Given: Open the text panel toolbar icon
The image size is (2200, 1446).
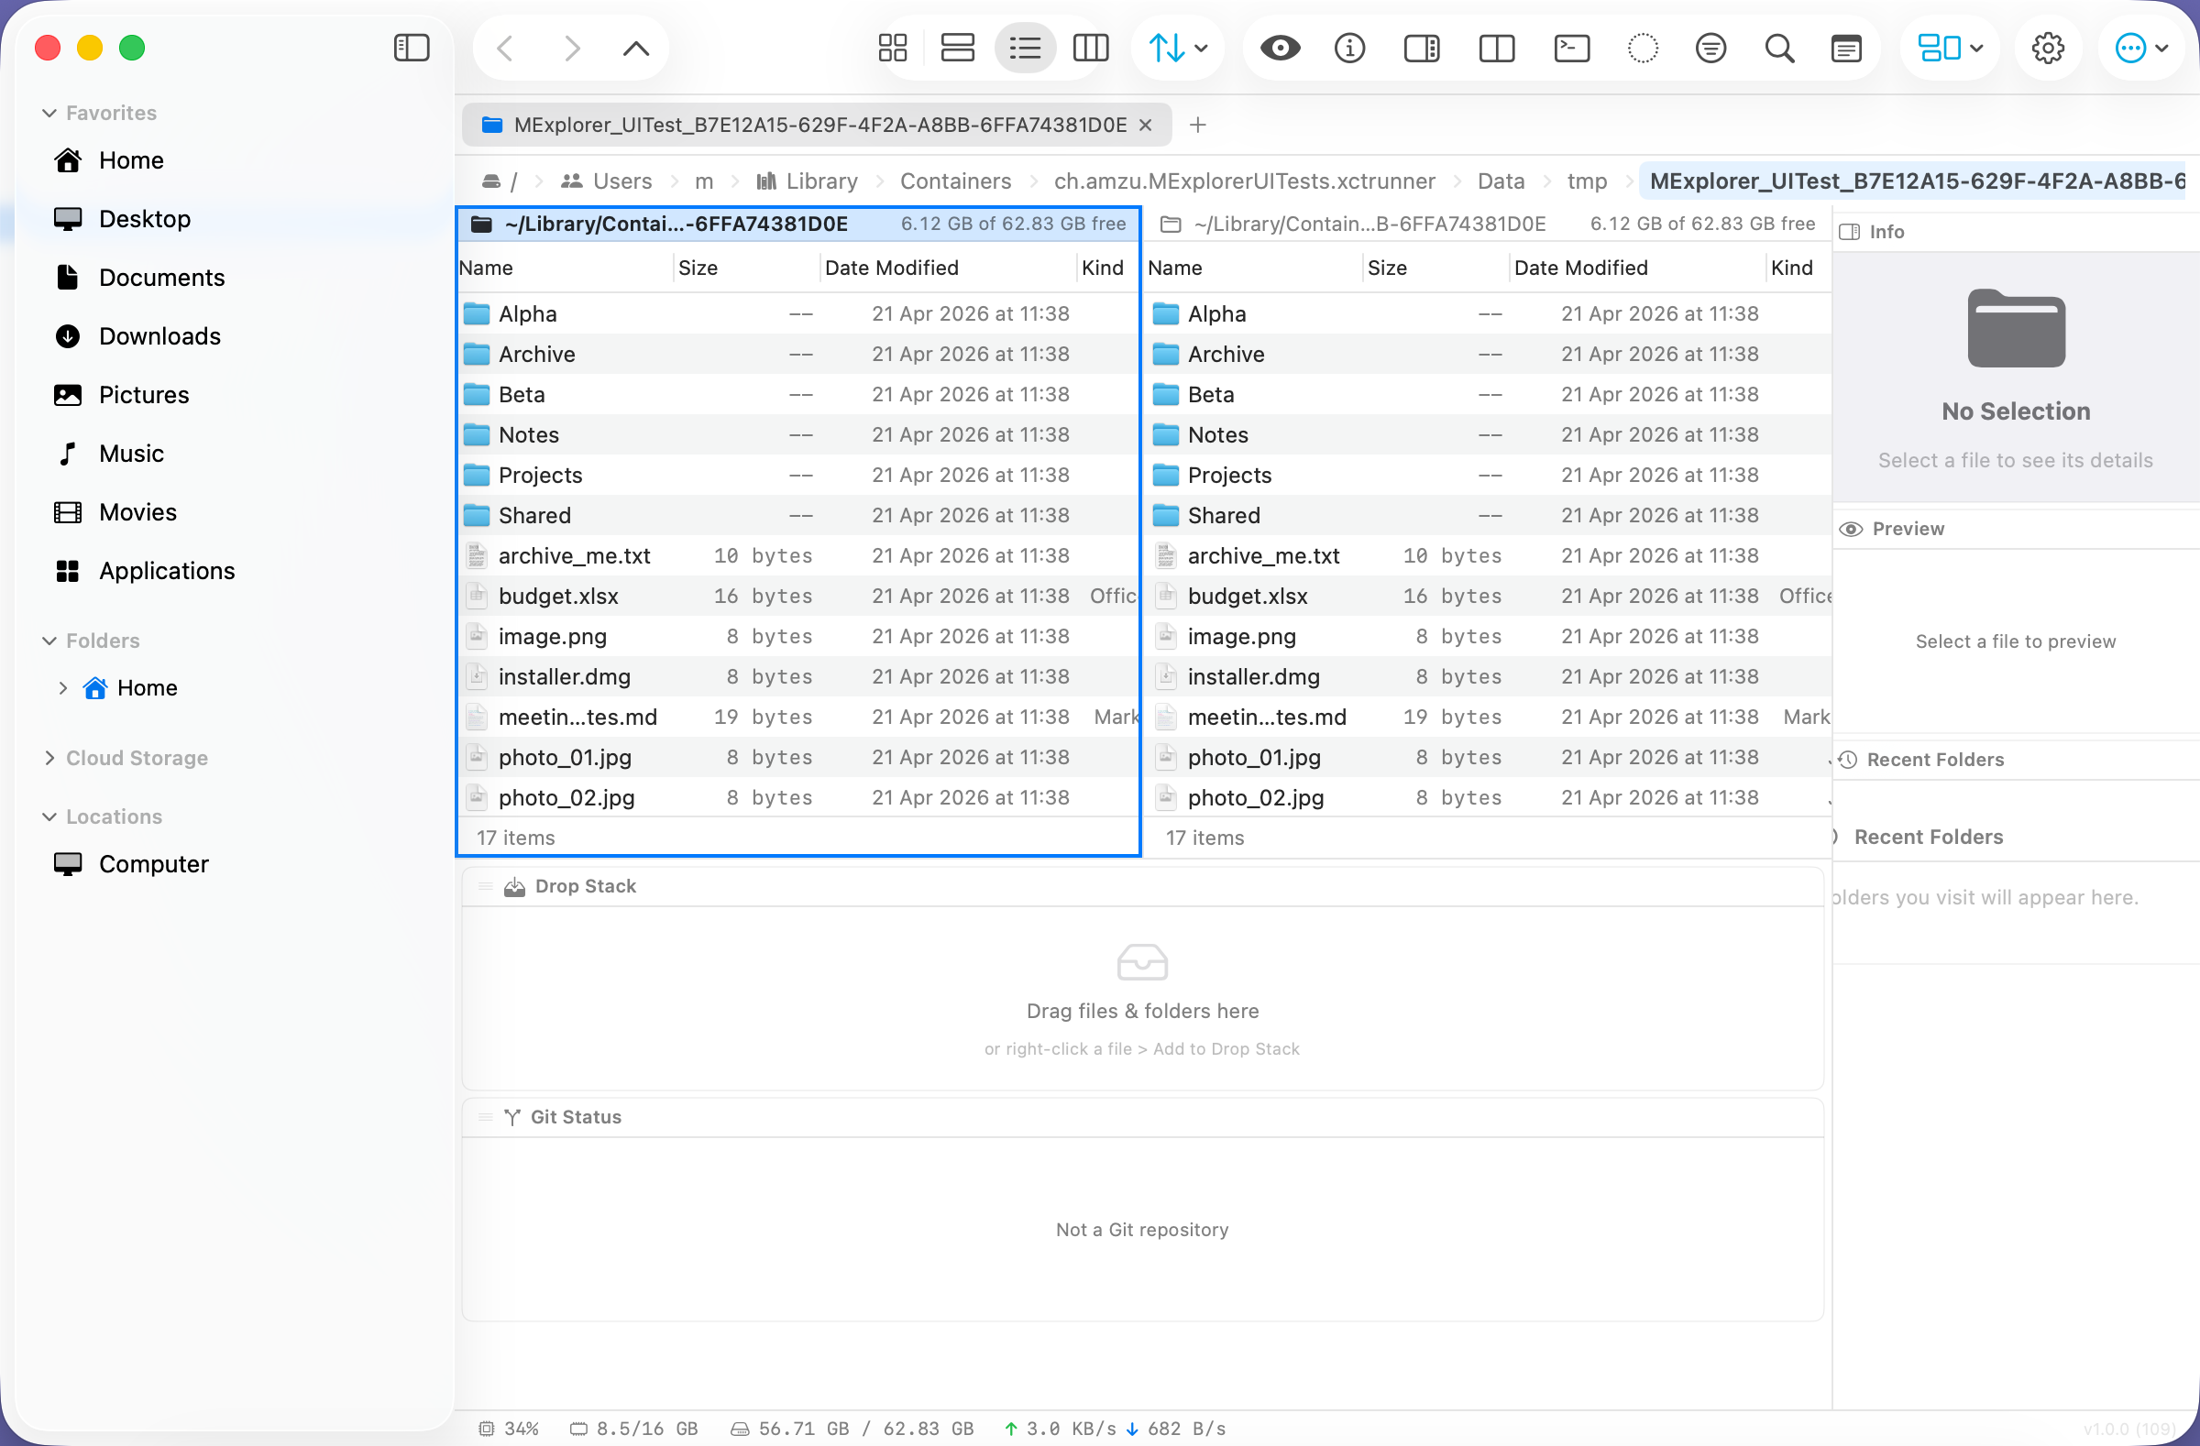Looking at the screenshot, I should 1846,47.
